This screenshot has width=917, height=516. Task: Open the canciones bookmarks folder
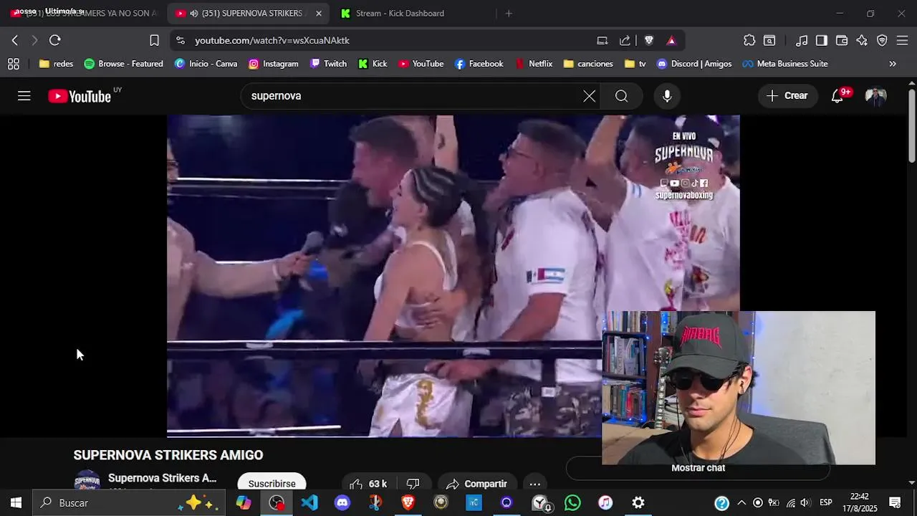(588, 64)
